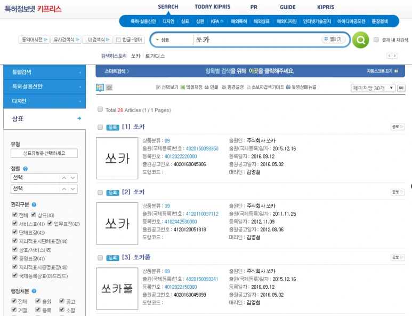The image size is (412, 316).
Task: Open 환경설정 settings
Action: tap(232, 87)
